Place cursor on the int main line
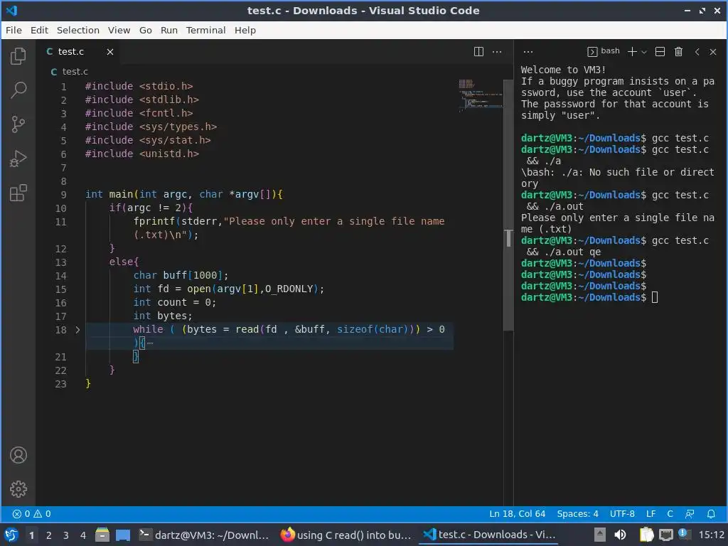Screen dimensions: 728x546 point(184,195)
